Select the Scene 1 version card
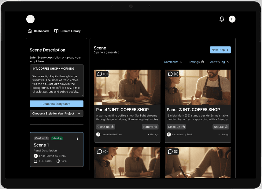The height and width of the screenshot is (189, 262). (57, 150)
